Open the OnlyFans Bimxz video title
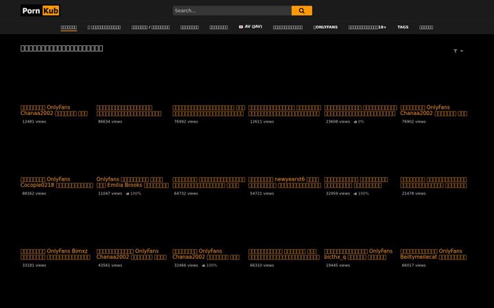The width and height of the screenshot is (494, 308). coord(56,254)
